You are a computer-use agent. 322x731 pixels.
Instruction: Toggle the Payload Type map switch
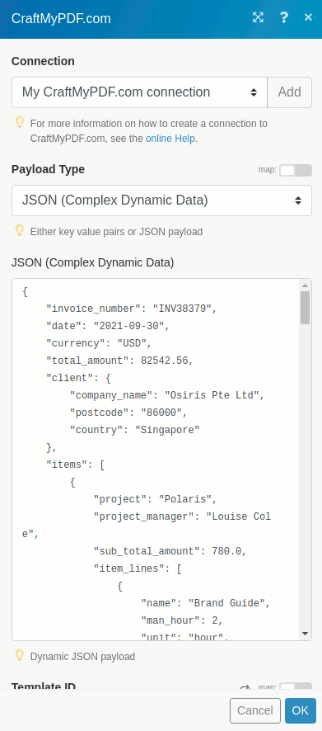296,170
